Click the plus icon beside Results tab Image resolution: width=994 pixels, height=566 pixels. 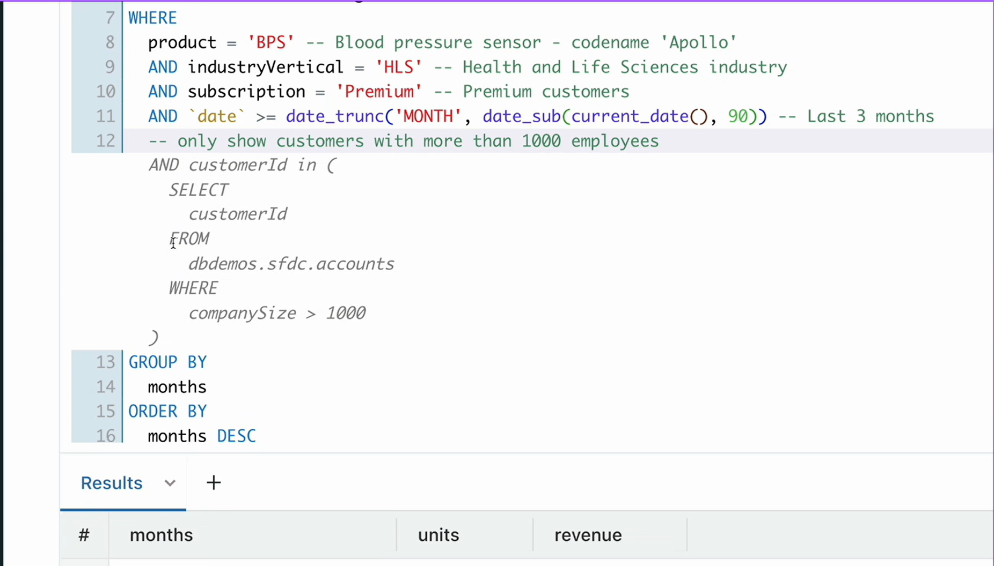coord(214,482)
